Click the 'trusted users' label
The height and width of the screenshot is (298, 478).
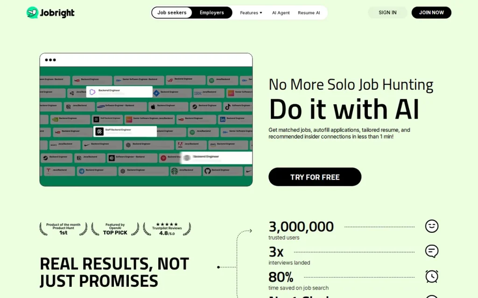coord(284,237)
